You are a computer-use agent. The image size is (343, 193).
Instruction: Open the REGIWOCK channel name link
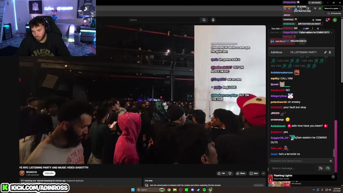point(32,172)
